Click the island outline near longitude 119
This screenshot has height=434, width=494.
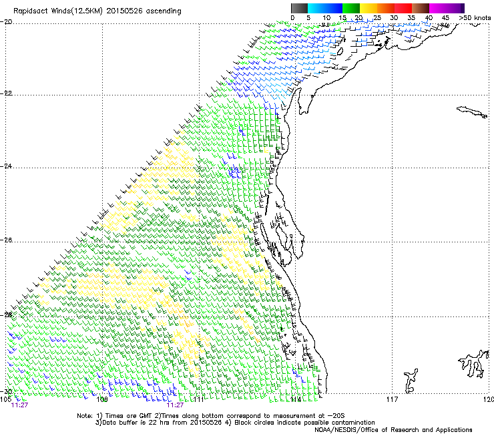(x=472, y=112)
